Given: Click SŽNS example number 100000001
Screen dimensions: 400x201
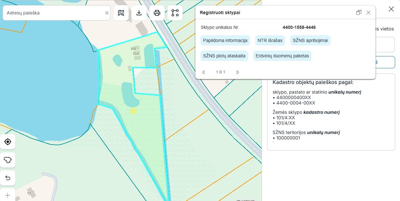Looking at the screenshot, I should click(288, 138).
